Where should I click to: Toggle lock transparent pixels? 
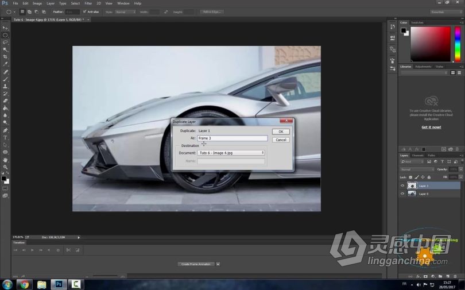coord(410,177)
